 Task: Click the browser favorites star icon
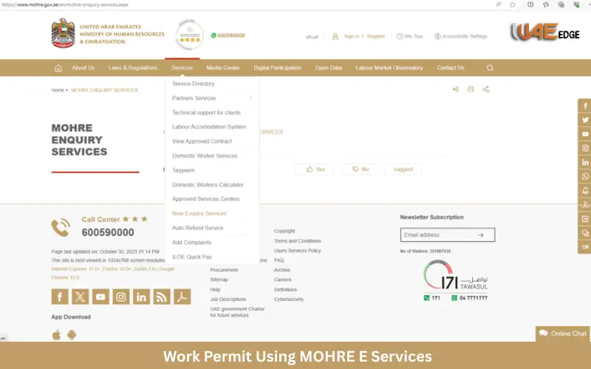pos(512,4)
